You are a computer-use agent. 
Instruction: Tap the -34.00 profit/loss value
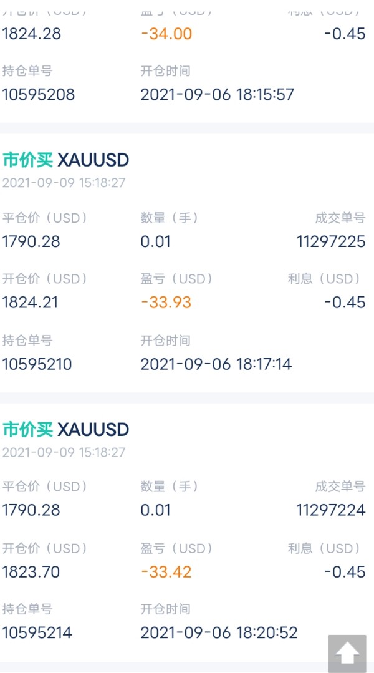click(x=166, y=34)
